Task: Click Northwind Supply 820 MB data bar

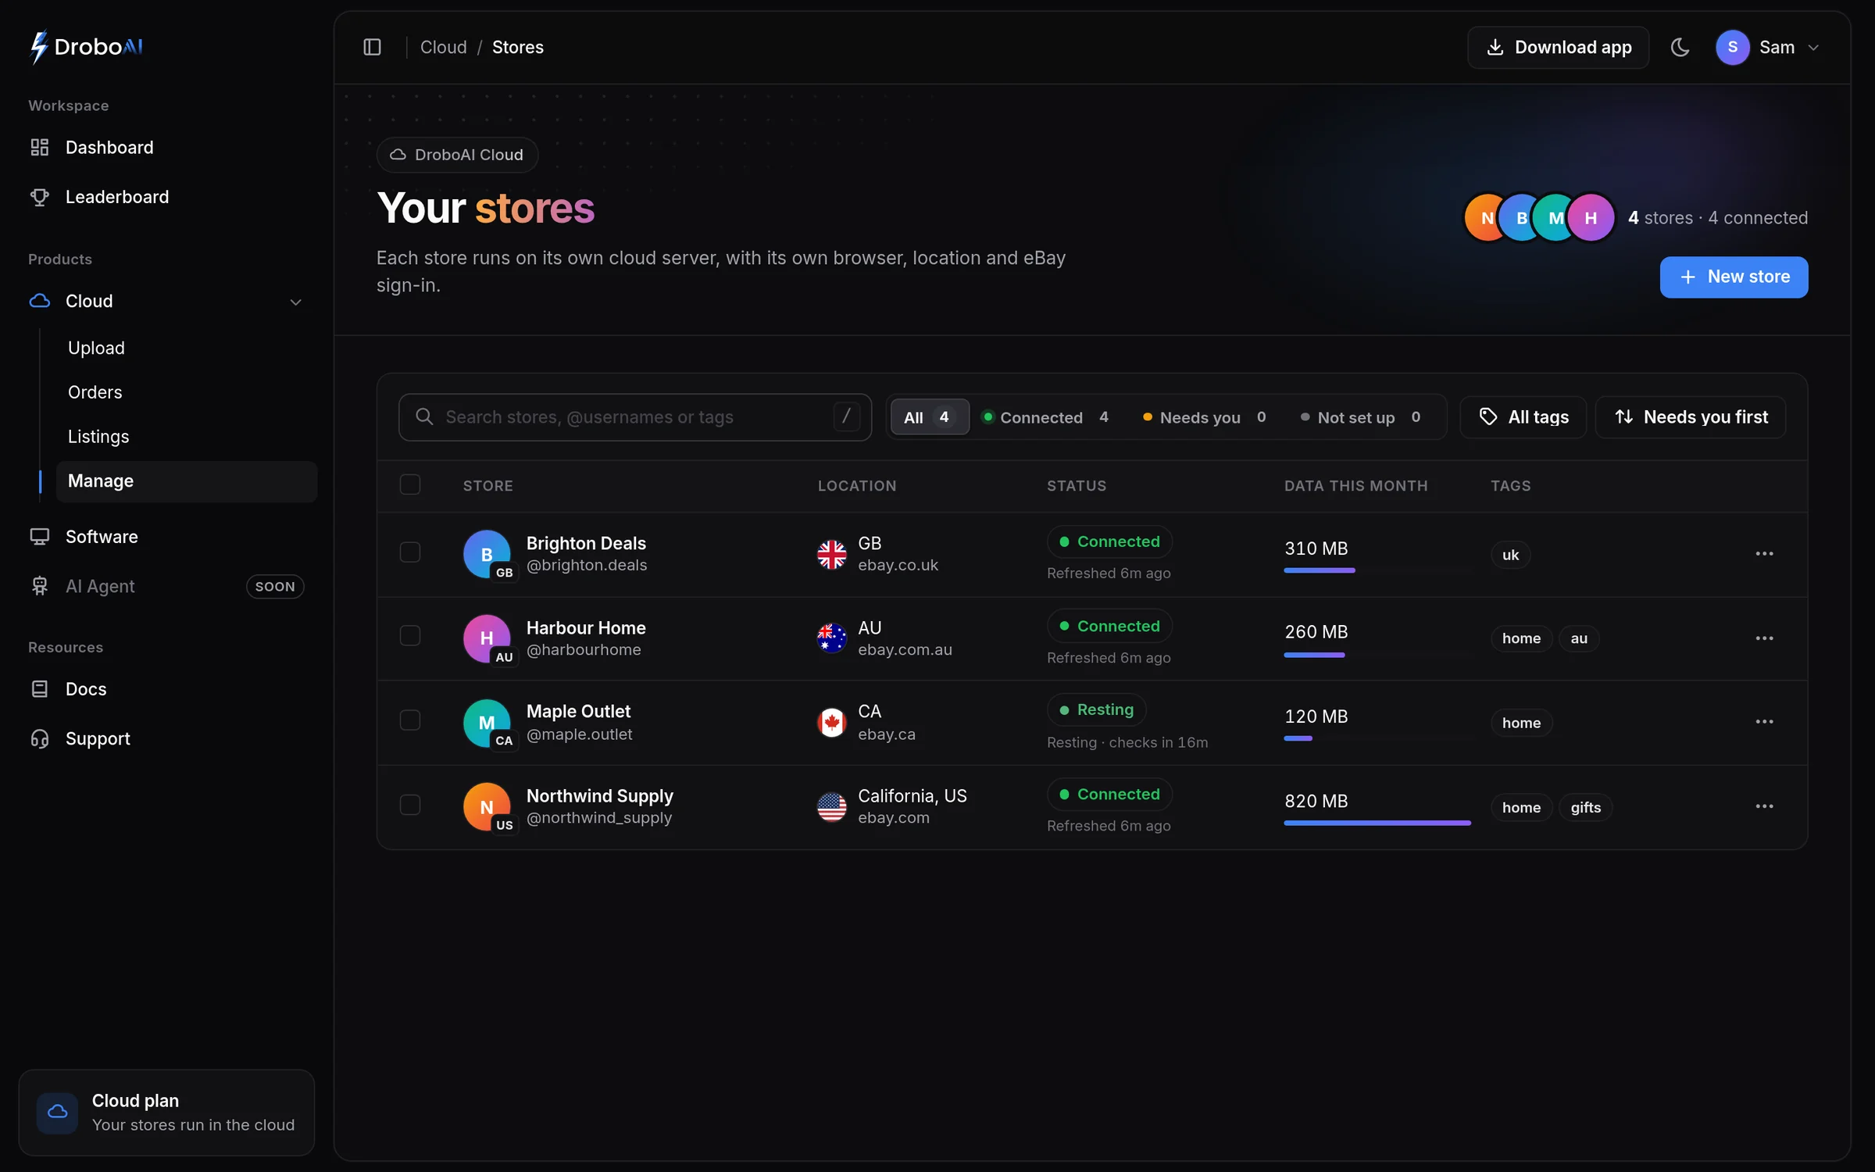Action: point(1377,823)
